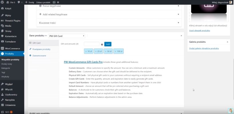Click the grey circle icon in admin bar
Viewport: 234px width, 114px height.
point(58,2)
